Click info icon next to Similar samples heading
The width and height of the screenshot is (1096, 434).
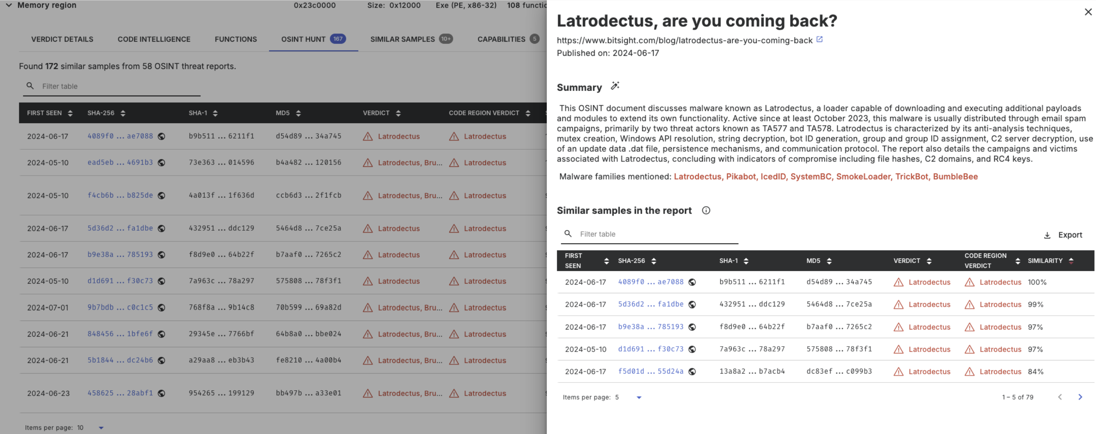(706, 211)
